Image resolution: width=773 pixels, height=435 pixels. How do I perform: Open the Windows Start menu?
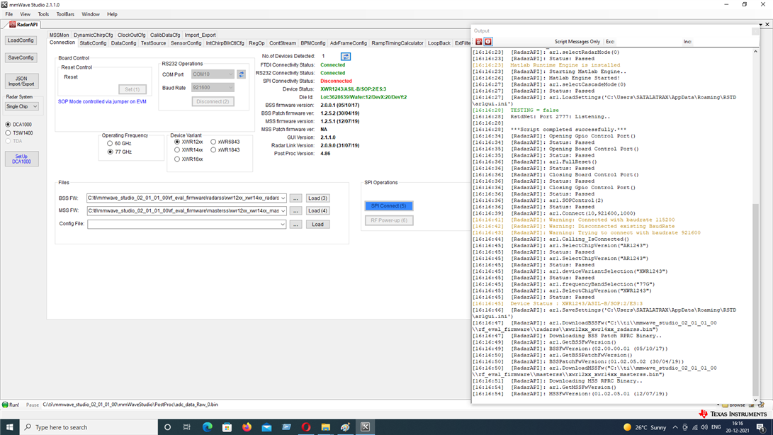(x=9, y=427)
